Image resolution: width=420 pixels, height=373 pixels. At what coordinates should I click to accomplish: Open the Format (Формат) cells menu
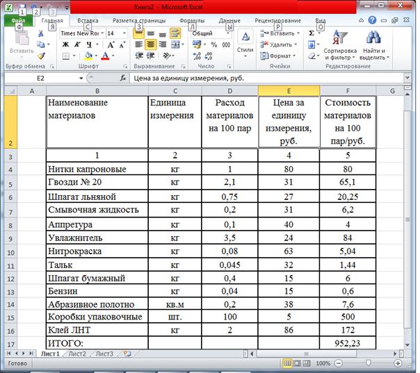277,56
